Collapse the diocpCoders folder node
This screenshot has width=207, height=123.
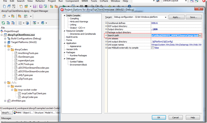[8, 50]
